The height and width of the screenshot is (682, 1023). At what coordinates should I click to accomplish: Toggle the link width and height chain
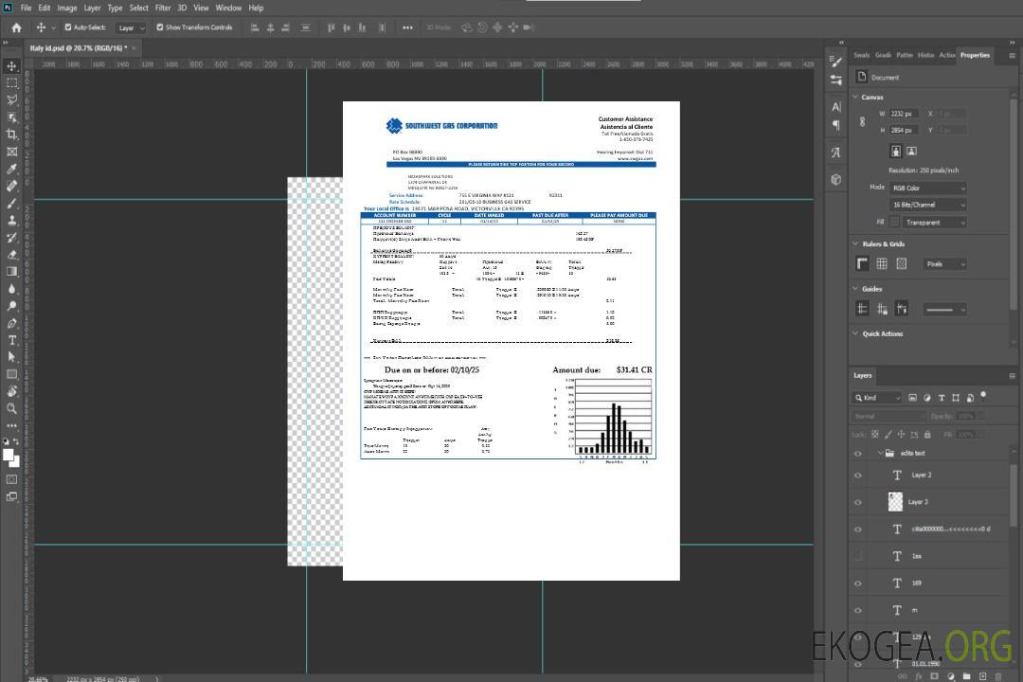[862, 121]
